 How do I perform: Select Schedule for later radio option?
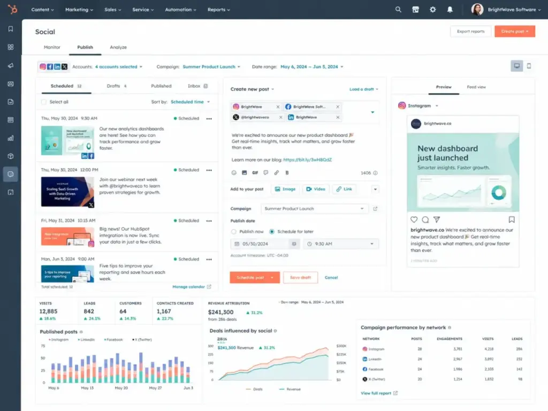click(271, 232)
